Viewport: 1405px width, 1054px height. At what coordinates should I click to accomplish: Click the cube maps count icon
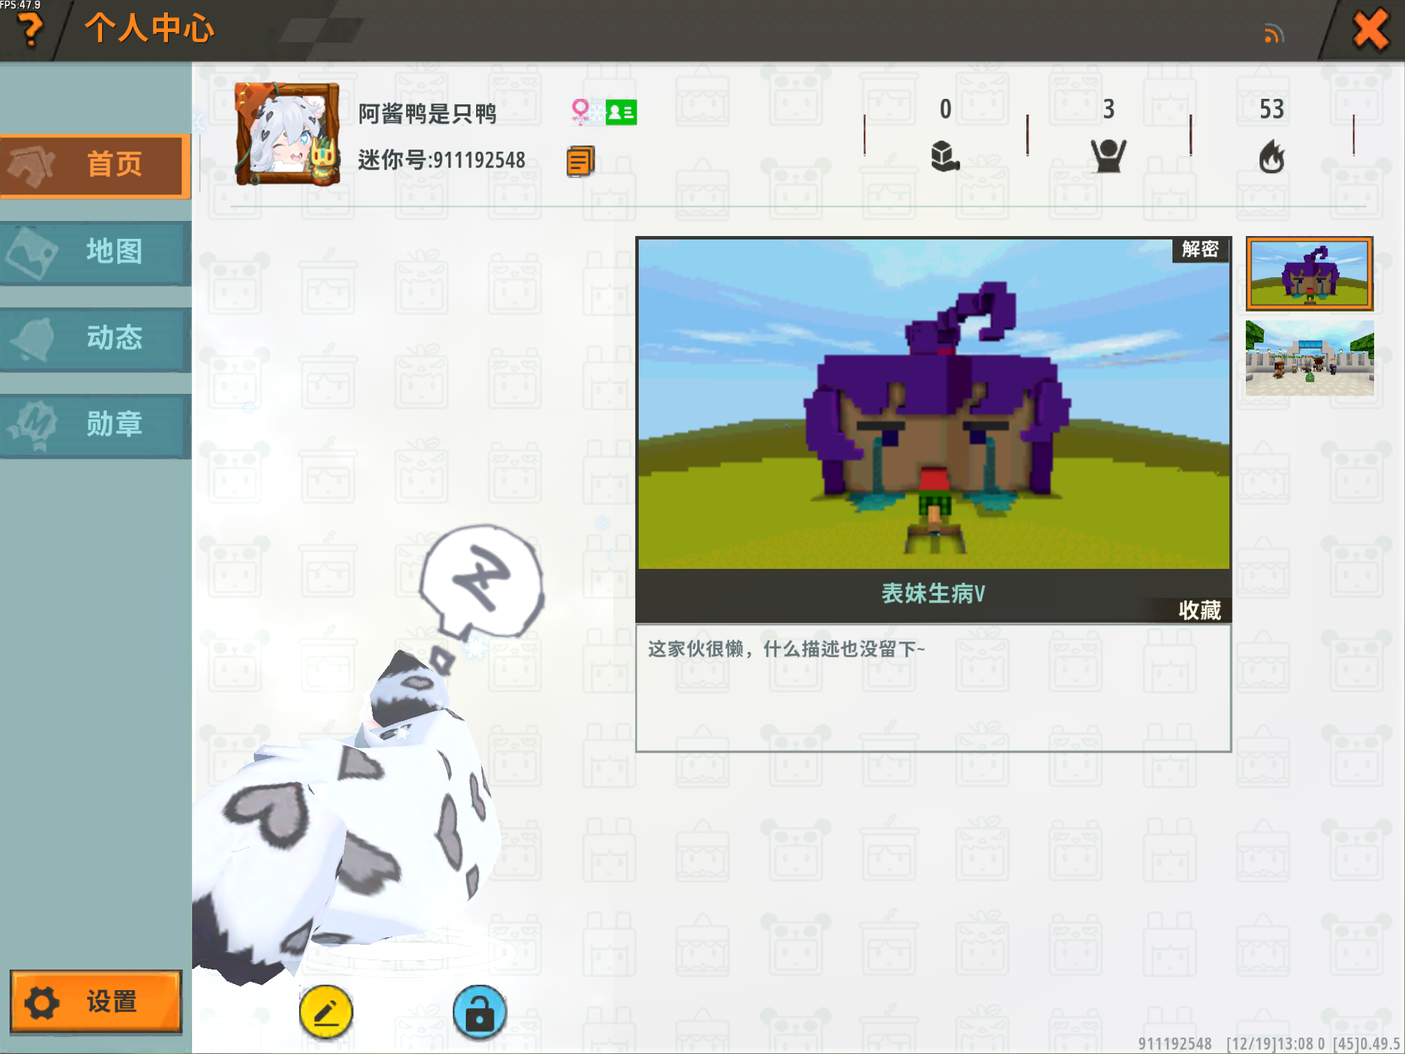pyautogui.click(x=945, y=156)
